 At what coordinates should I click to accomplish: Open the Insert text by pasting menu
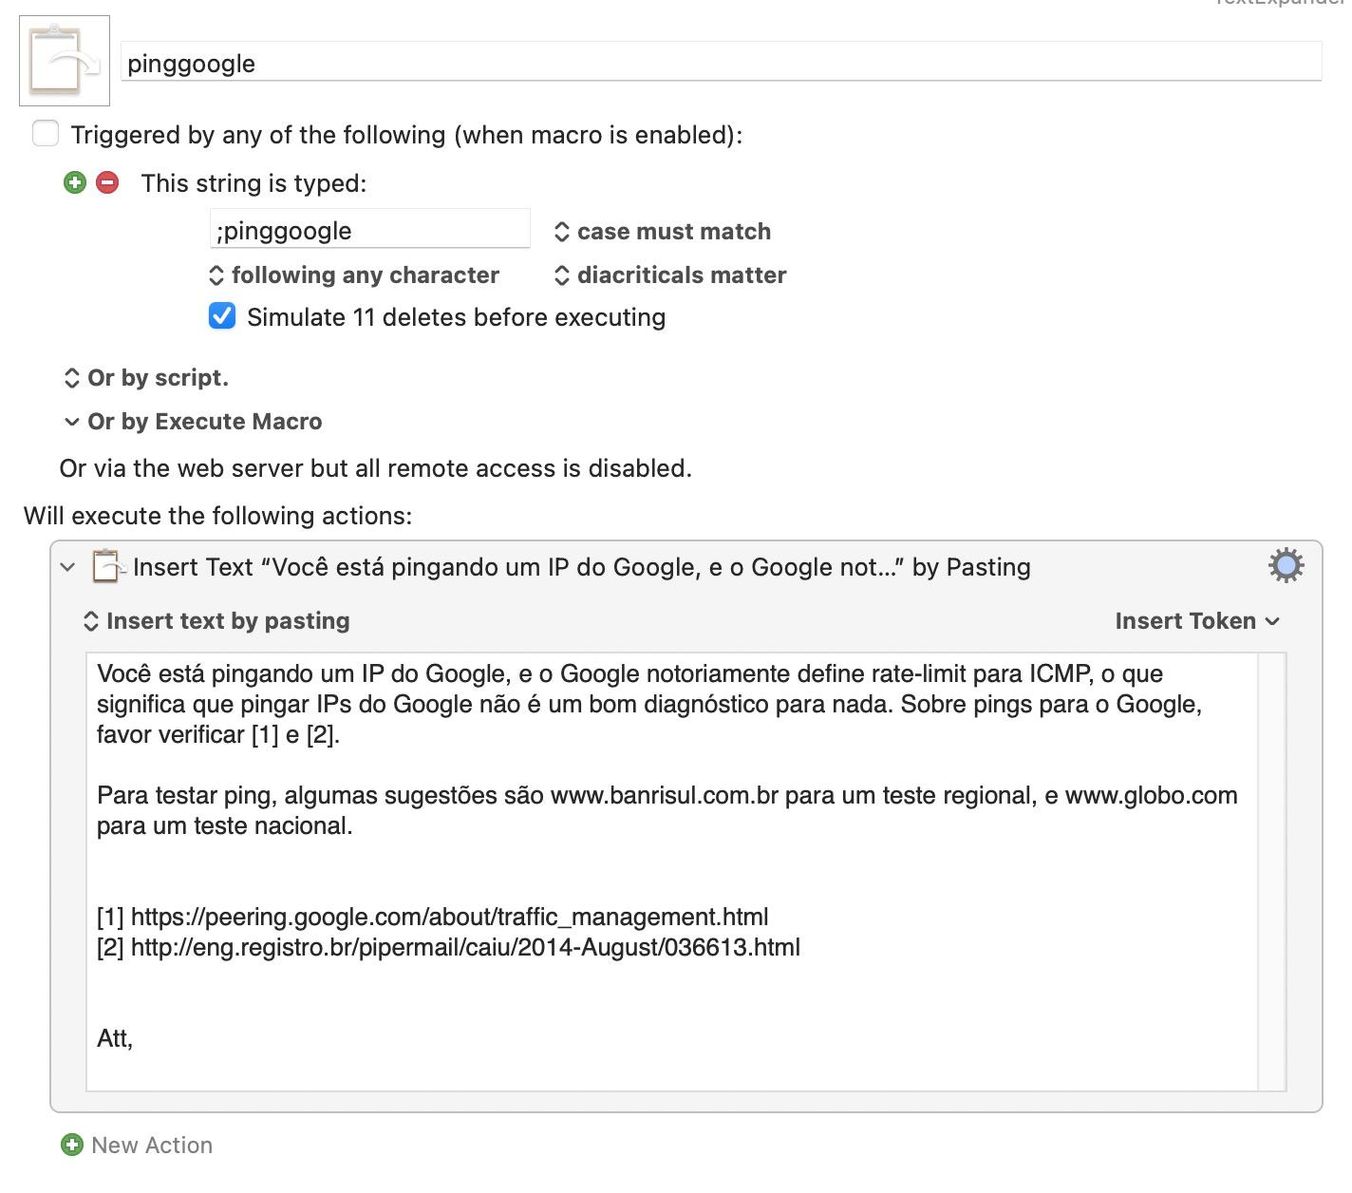[x=217, y=620]
